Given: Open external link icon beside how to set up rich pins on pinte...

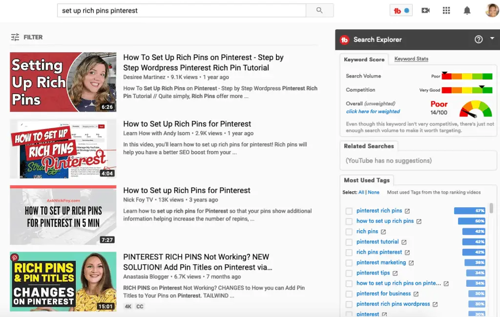Looking at the screenshot, I should tap(446, 283).
